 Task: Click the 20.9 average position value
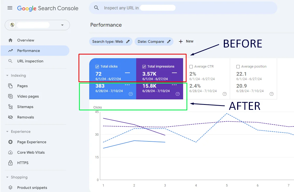click(242, 86)
